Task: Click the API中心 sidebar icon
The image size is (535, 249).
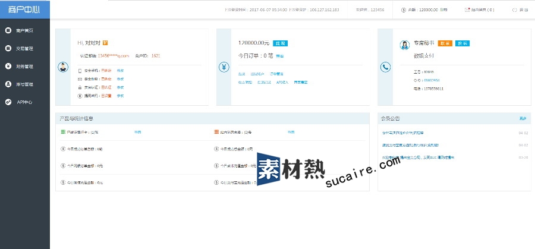Action: pos(8,102)
